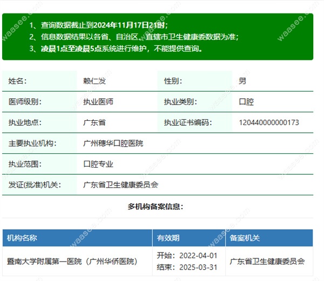Click the notice line about 2024年11月17日21时

[x=98, y=25]
